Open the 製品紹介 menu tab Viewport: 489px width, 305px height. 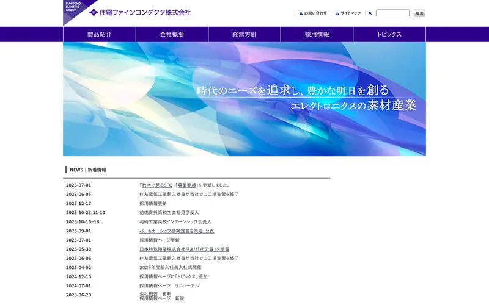[x=100, y=34]
